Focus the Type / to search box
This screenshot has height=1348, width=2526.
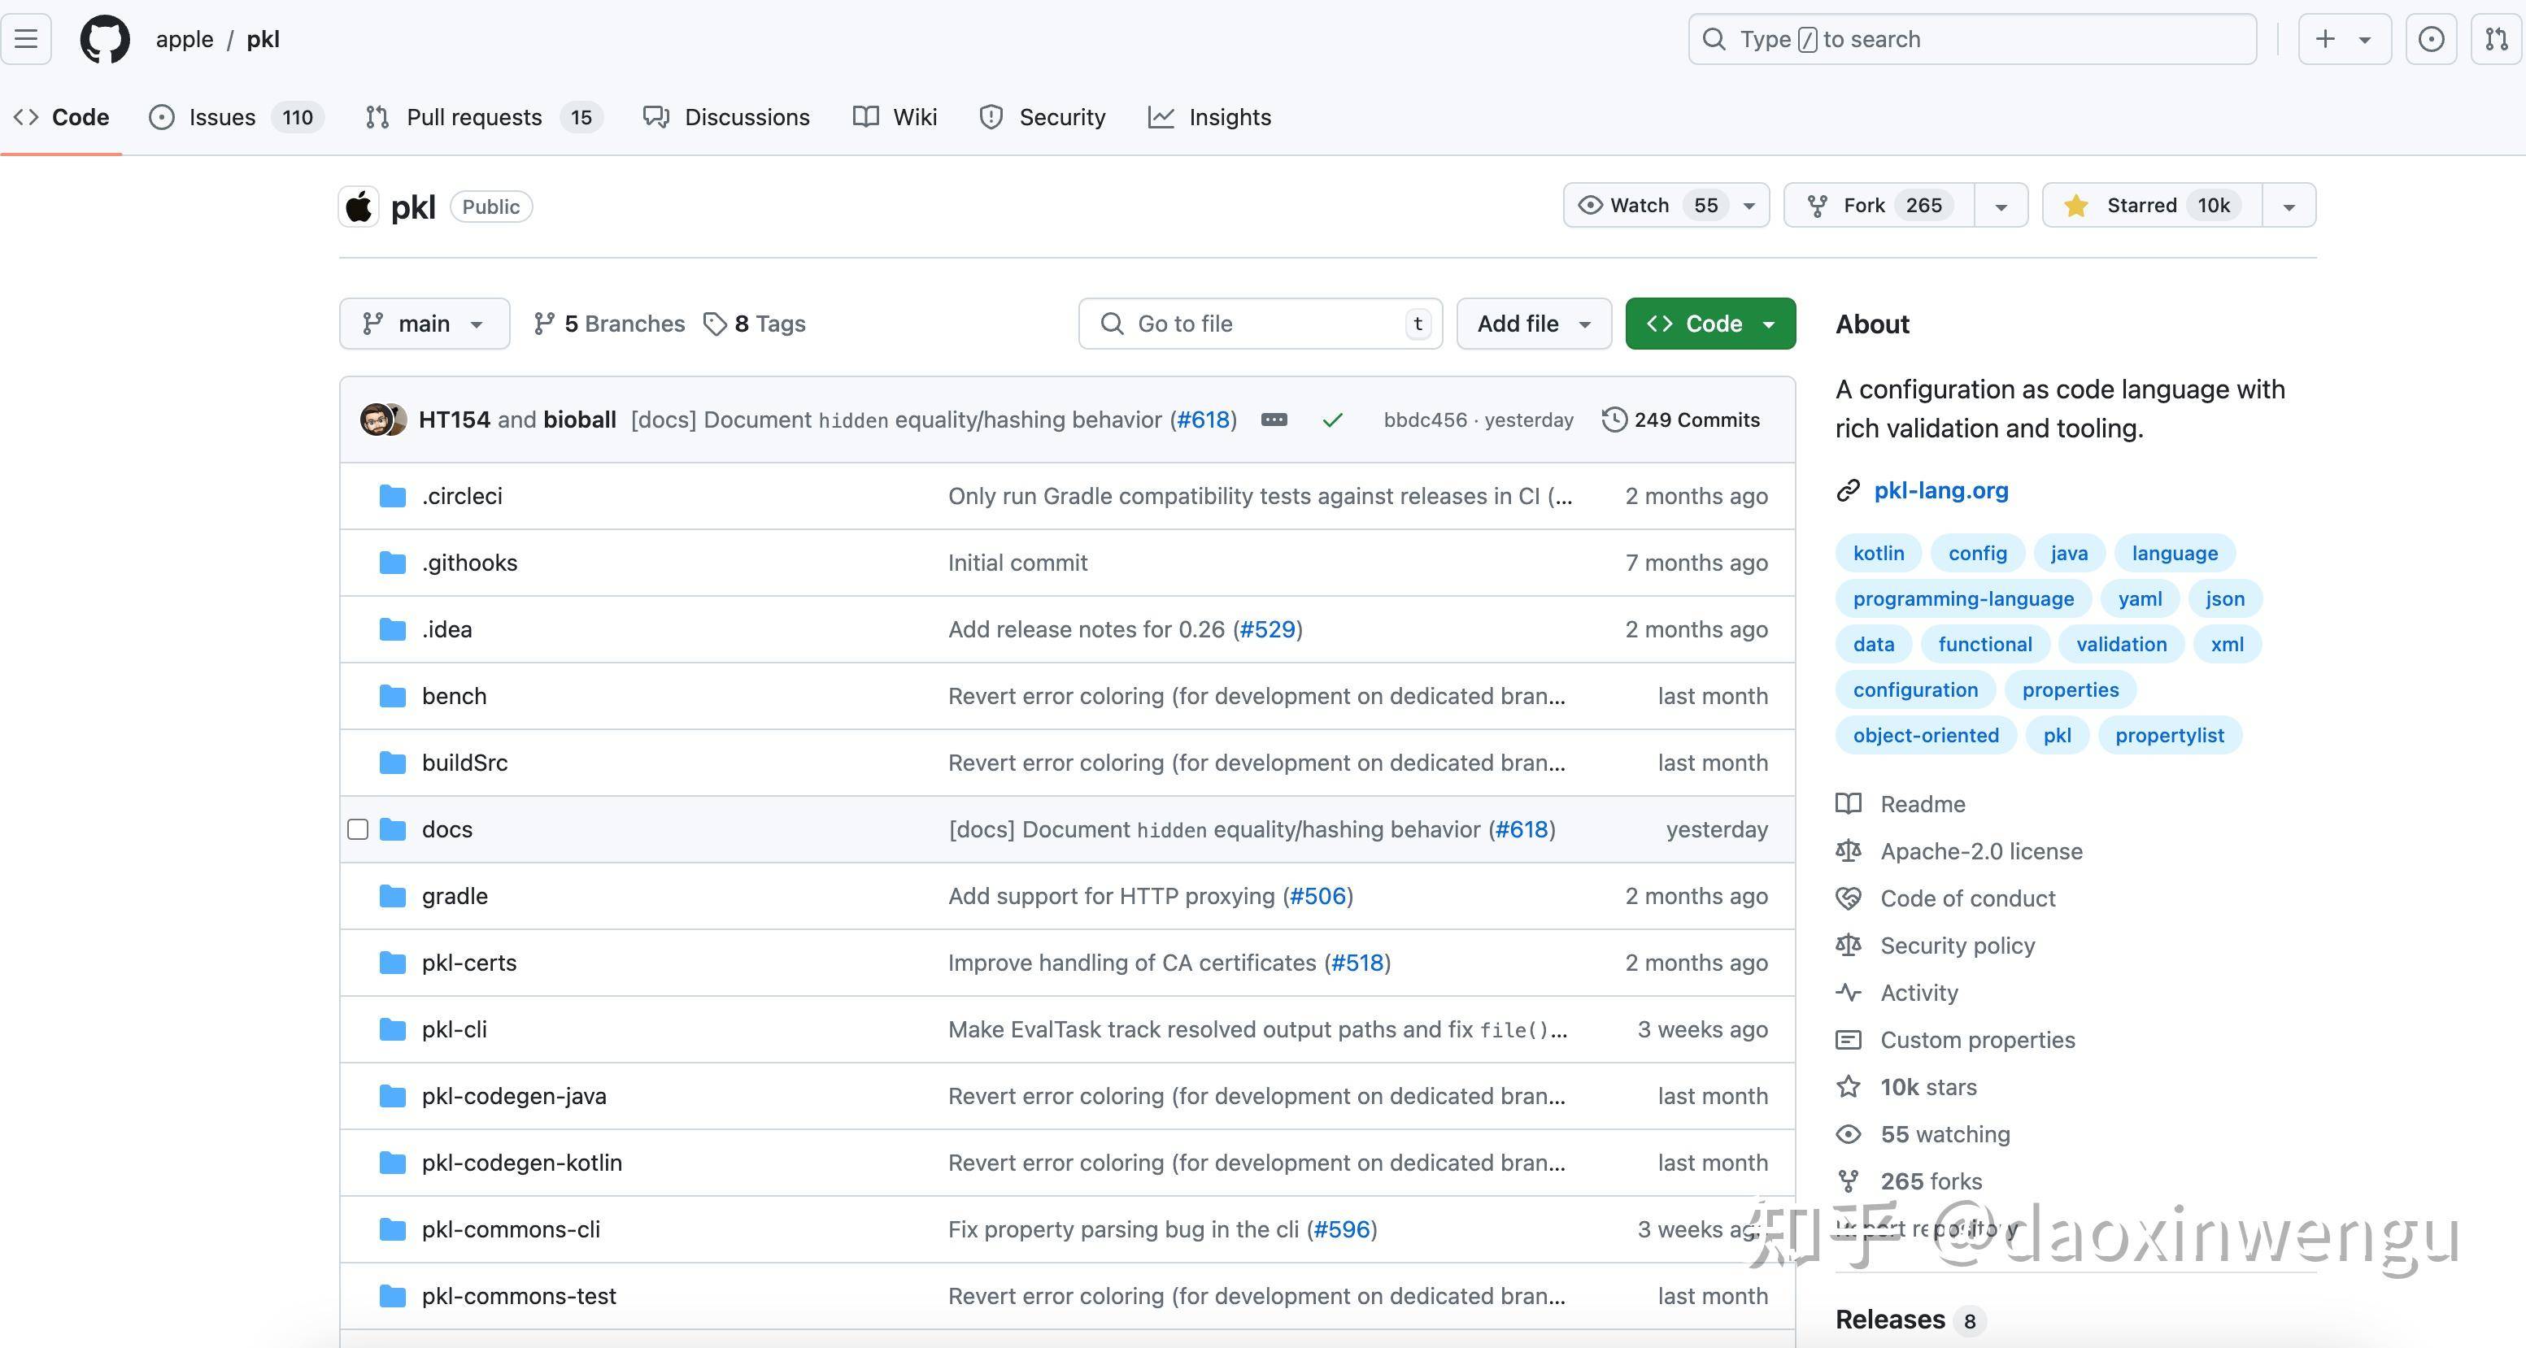(1972, 39)
